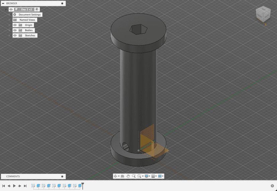Click the Look At icon
Screen dimensions: 277x191
coord(122,176)
